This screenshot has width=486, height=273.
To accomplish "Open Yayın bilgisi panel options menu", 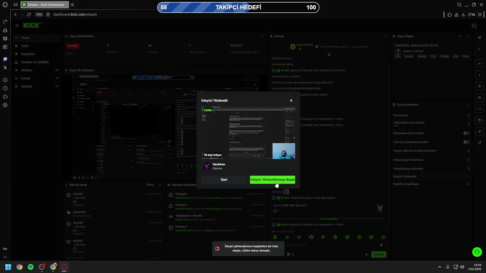I will [467, 36].
